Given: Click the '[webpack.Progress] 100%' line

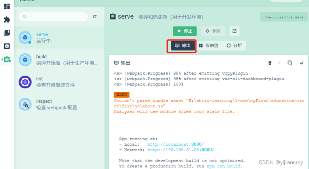Looking at the screenshot, I should coord(149,84).
